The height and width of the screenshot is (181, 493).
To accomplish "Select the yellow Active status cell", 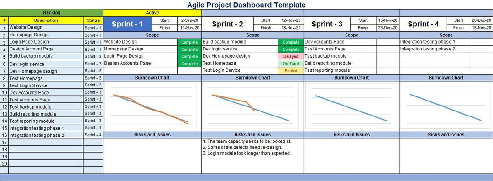I will [152, 13].
